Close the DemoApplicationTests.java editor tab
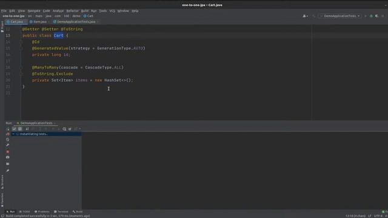The height and width of the screenshot is (218, 388). [98, 22]
